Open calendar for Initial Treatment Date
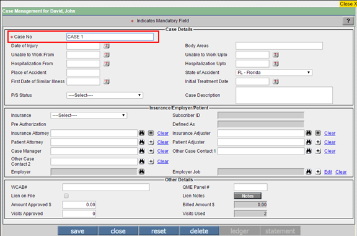 point(276,81)
